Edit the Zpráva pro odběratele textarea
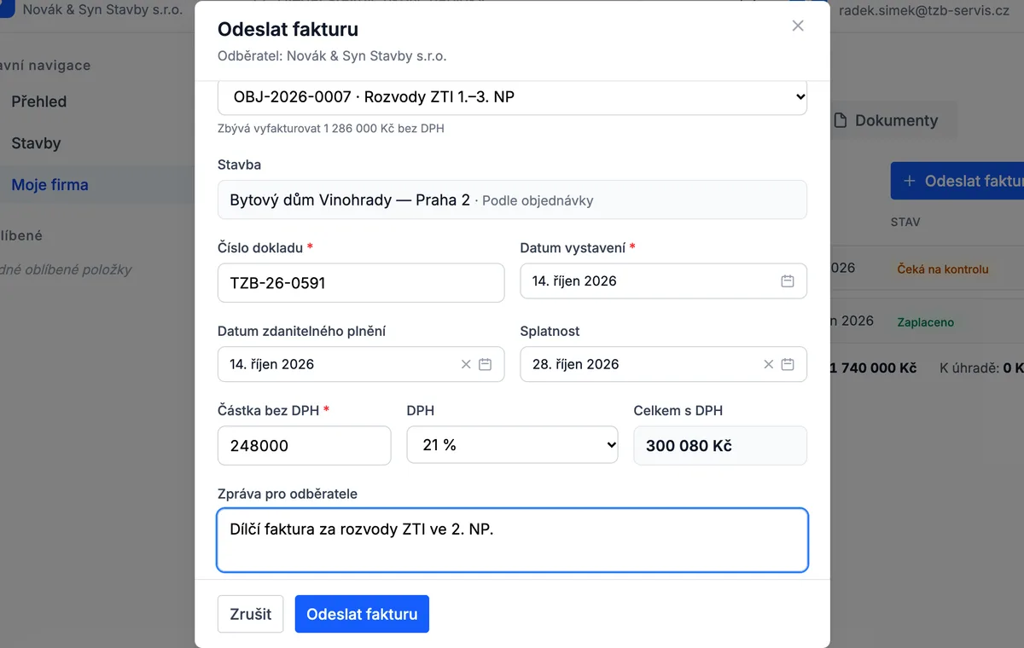This screenshot has height=648, width=1024. point(512,541)
